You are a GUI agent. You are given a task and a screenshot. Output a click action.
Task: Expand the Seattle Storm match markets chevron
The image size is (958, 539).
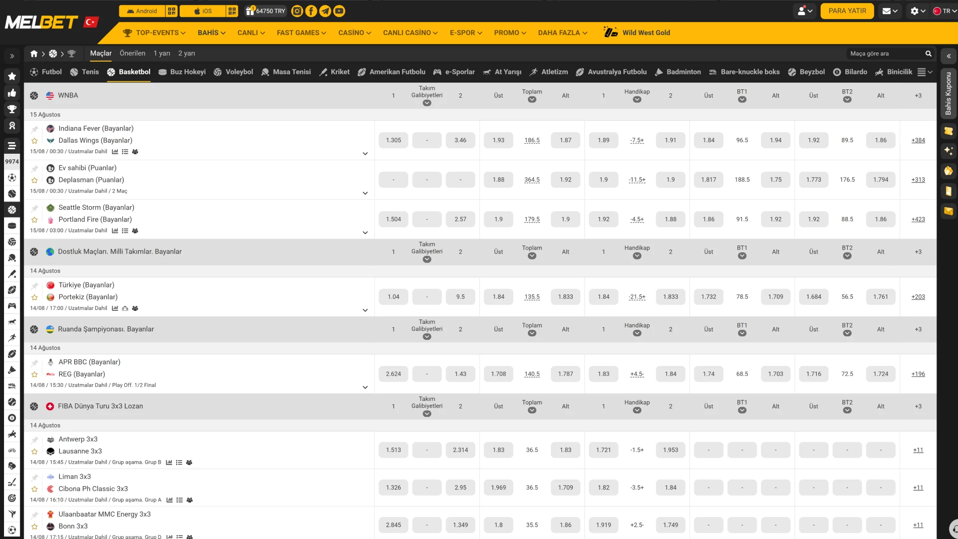pos(365,233)
